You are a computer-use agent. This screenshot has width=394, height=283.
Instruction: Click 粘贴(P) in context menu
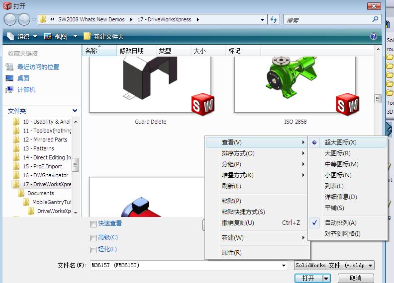click(257, 201)
